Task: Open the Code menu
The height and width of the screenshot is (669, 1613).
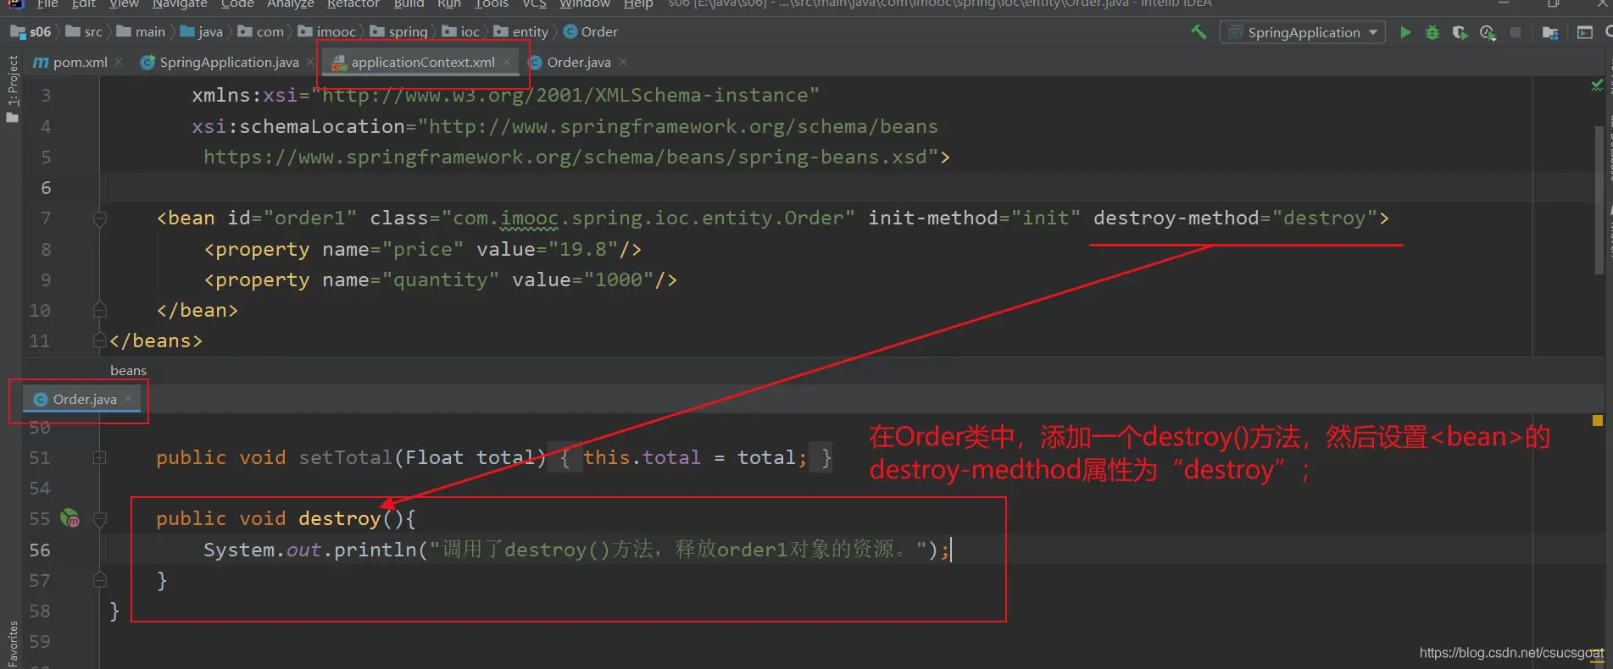Action: click(x=237, y=4)
